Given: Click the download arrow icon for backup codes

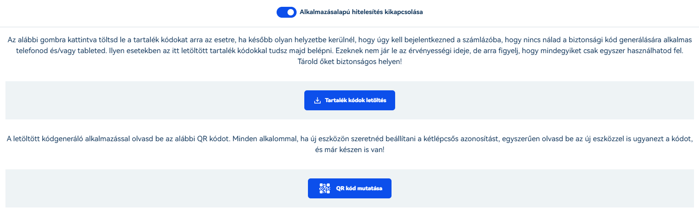Looking at the screenshot, I should (x=317, y=100).
